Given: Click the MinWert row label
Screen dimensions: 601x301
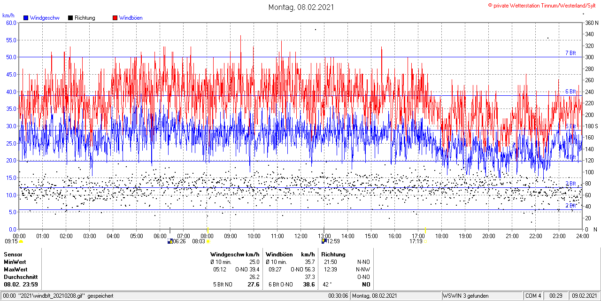Looking at the screenshot, I should pyautogui.click(x=15, y=262).
